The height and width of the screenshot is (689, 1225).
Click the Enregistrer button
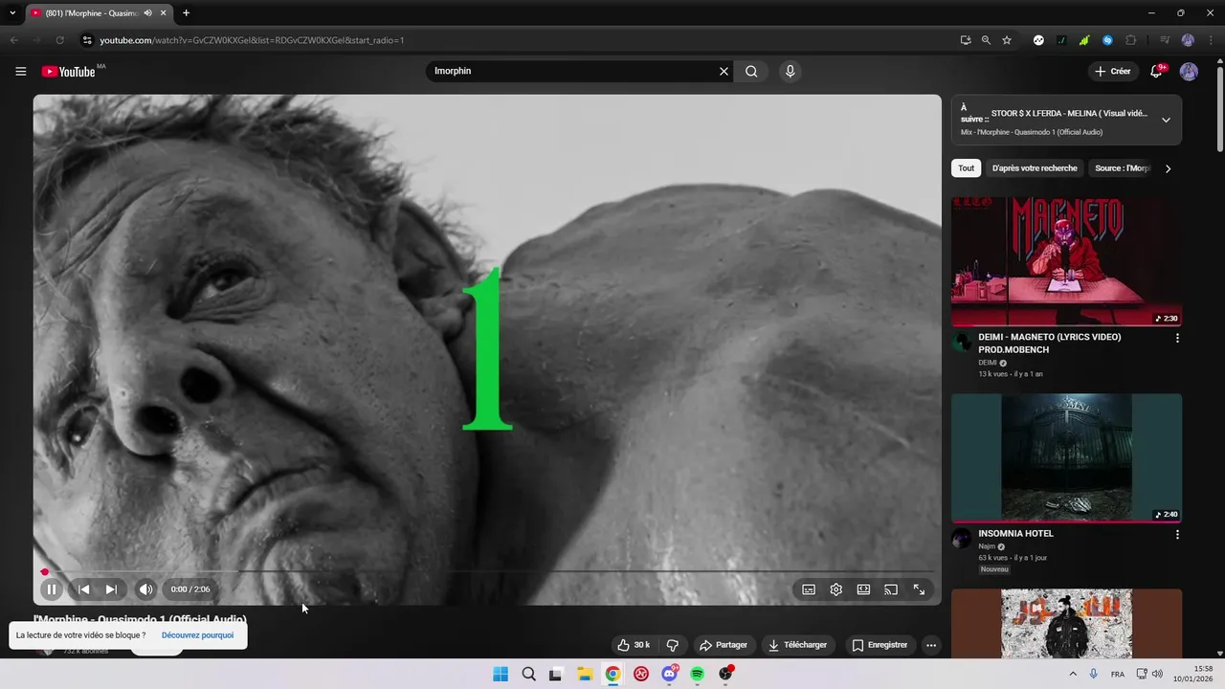[x=880, y=645]
